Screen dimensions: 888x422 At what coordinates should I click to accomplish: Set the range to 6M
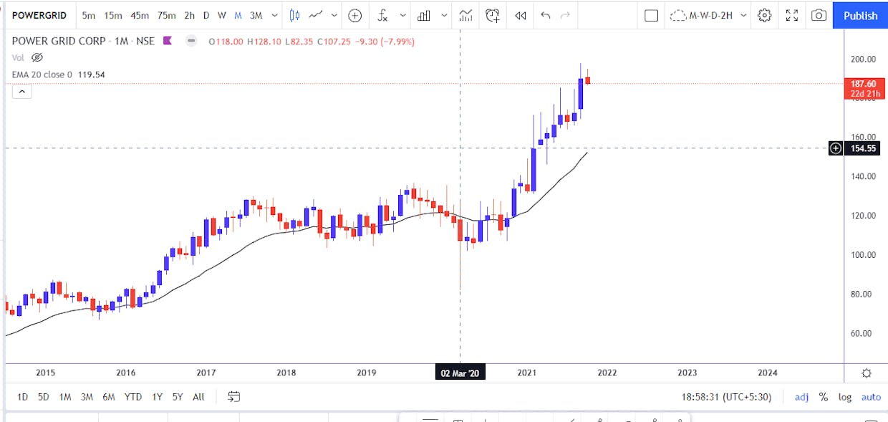pos(109,397)
